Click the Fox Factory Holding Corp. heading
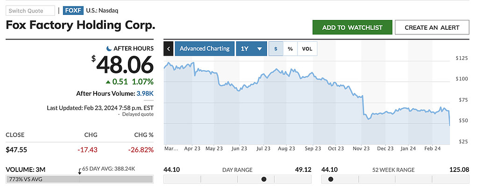Image resolution: width=478 pixels, height=190 pixels. (x=80, y=25)
